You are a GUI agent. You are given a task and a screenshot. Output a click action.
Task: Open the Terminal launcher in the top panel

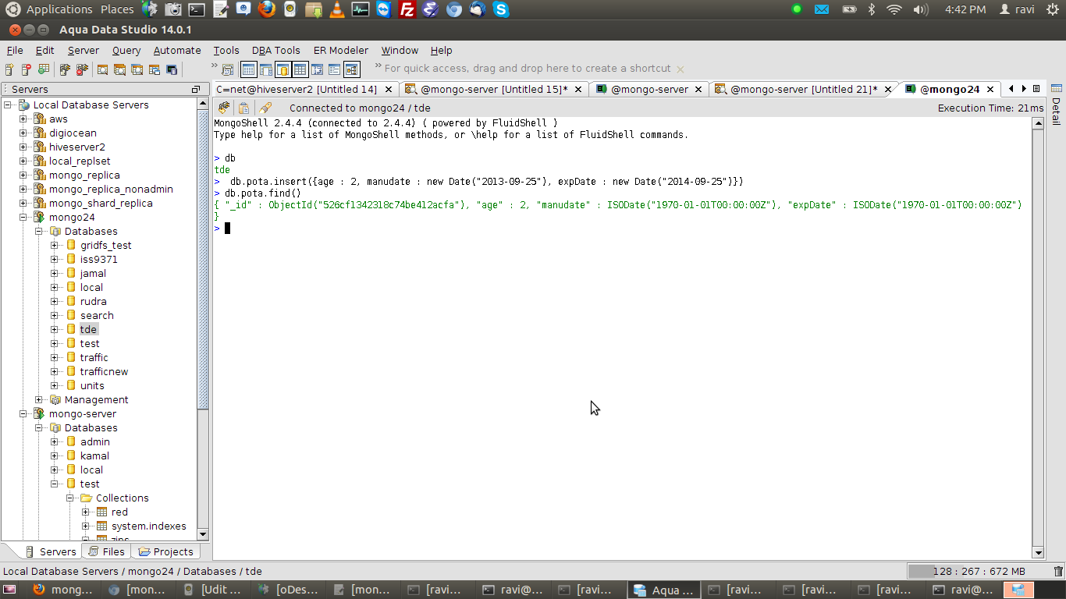[x=197, y=9]
